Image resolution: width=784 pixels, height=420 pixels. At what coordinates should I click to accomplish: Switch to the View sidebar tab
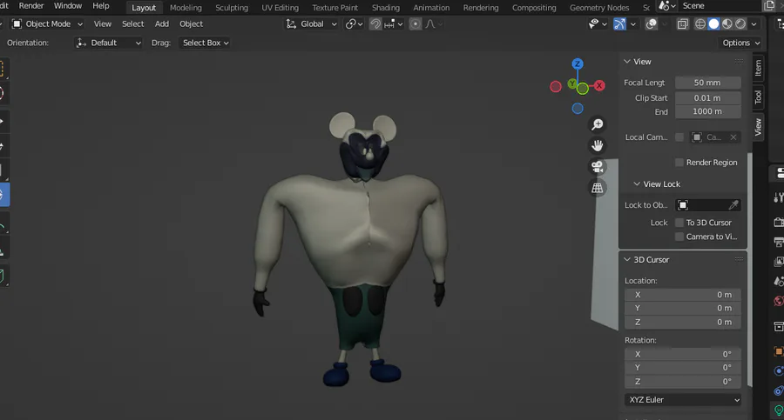(x=758, y=127)
